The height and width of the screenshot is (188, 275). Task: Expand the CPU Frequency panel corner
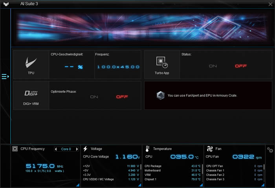[77, 184]
